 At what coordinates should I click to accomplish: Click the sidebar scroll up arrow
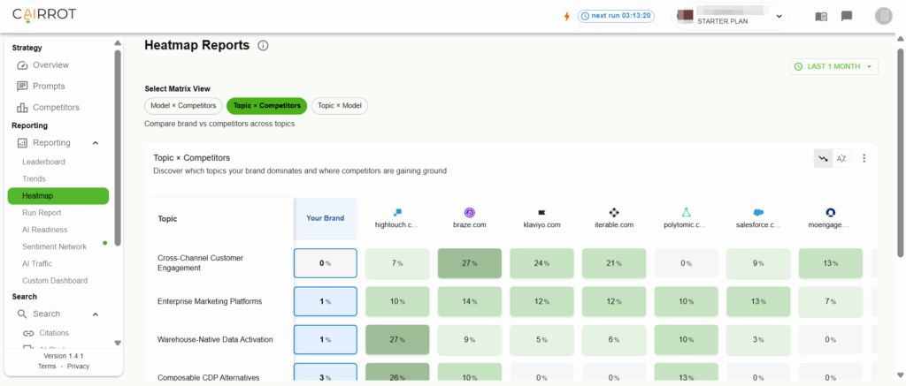(x=118, y=42)
